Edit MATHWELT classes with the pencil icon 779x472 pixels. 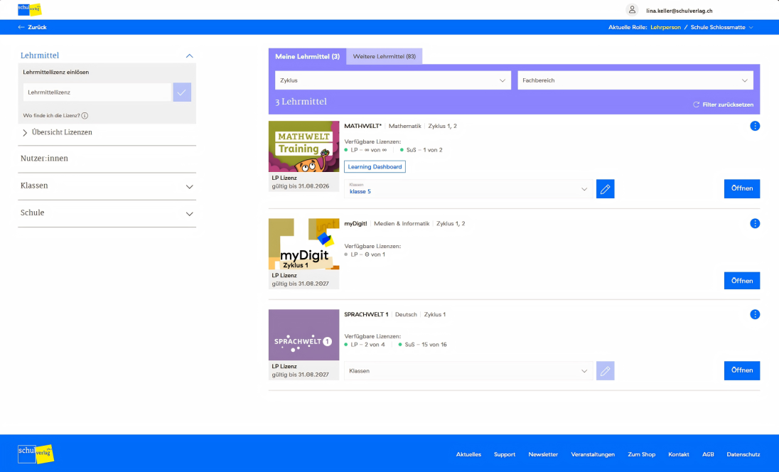605,189
